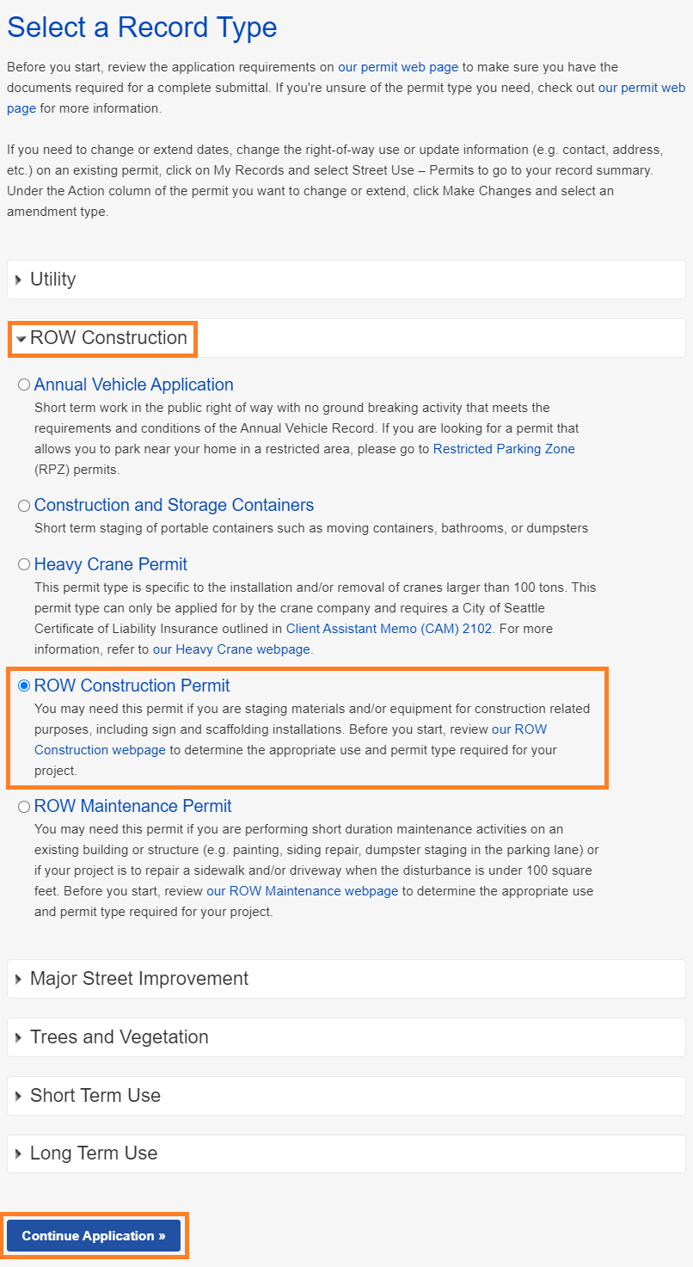The height and width of the screenshot is (1267, 693).
Task: Select Annual Vehicle Application radio button
Action: 24,384
